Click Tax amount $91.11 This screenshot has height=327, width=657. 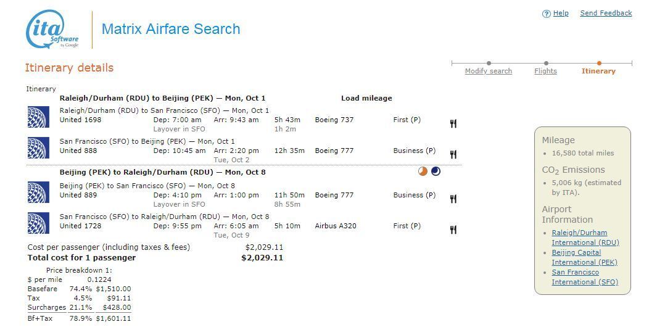[119, 298]
